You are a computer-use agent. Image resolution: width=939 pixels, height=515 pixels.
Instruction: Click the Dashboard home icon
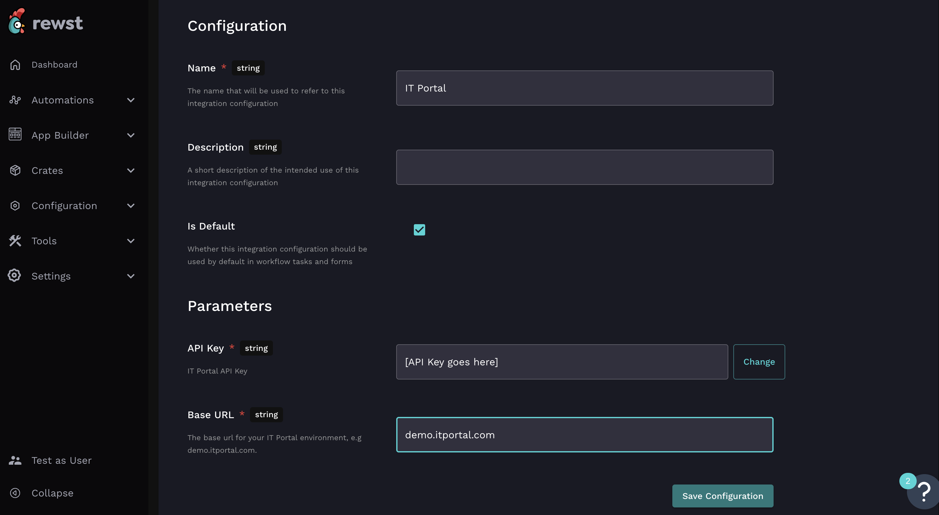click(x=15, y=64)
